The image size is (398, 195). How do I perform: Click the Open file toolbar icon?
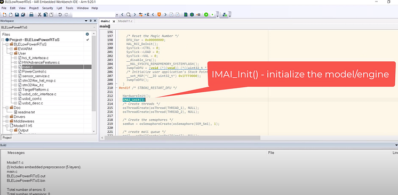click(x=11, y=15)
